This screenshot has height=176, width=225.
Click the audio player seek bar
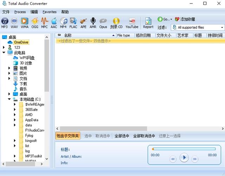pos(184,149)
